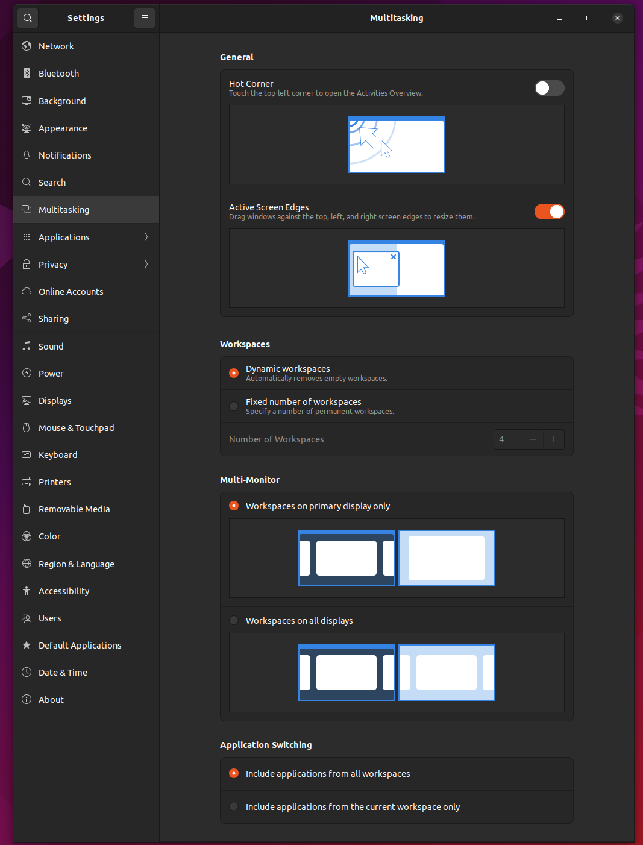This screenshot has width=643, height=845.
Task: Select the Accessibility icon in the sidebar
Action: click(27, 591)
